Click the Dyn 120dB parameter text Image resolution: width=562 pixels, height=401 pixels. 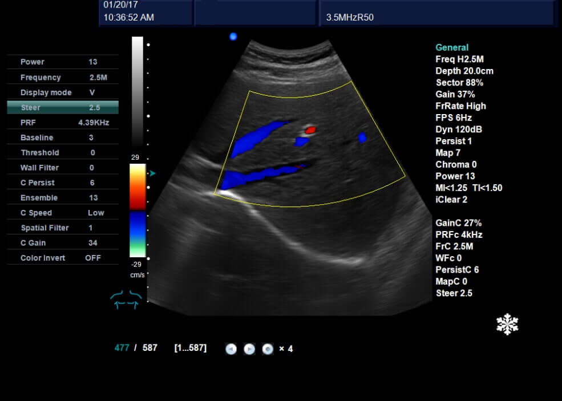point(458,129)
